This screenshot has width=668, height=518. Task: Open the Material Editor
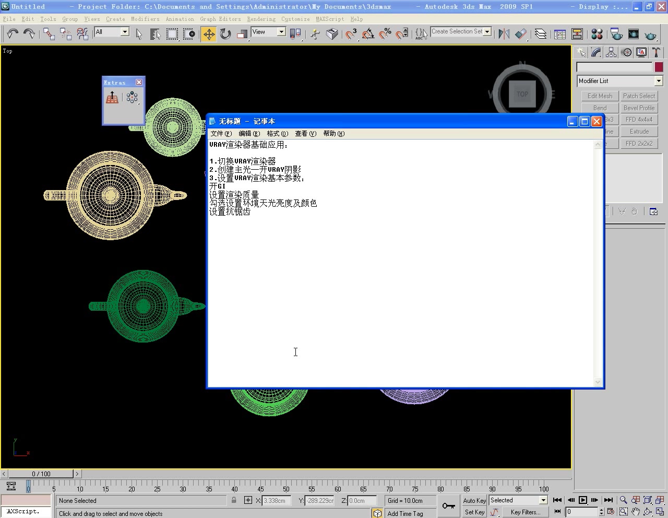pyautogui.click(x=597, y=34)
